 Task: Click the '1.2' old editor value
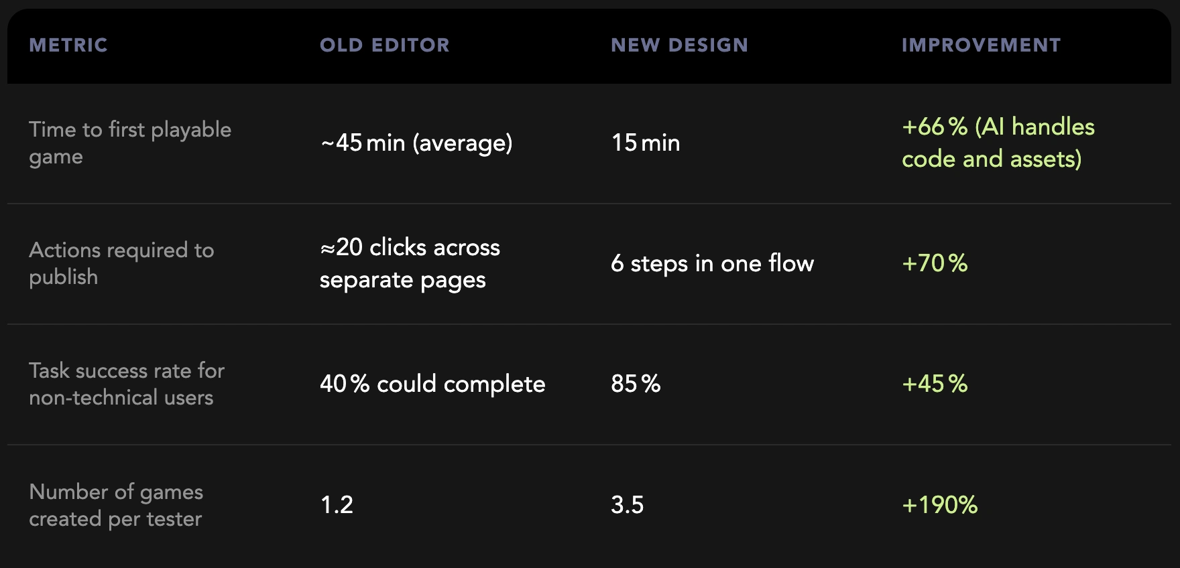click(337, 505)
